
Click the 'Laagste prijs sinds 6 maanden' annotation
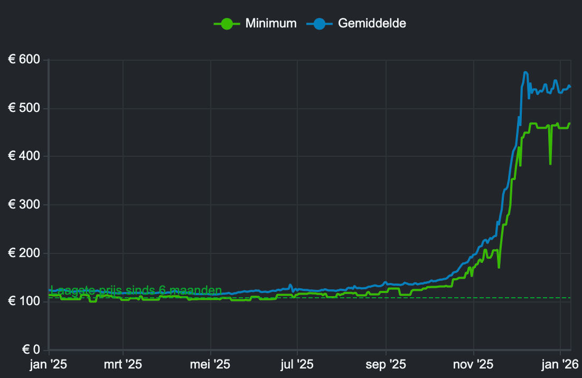pos(136,290)
